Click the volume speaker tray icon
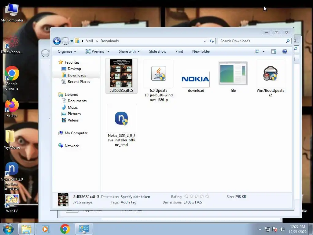This screenshot has height=235, width=313. click(282, 229)
